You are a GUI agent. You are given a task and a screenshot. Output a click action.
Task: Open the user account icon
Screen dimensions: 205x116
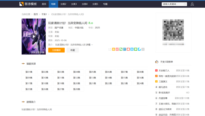click(x=192, y=4)
